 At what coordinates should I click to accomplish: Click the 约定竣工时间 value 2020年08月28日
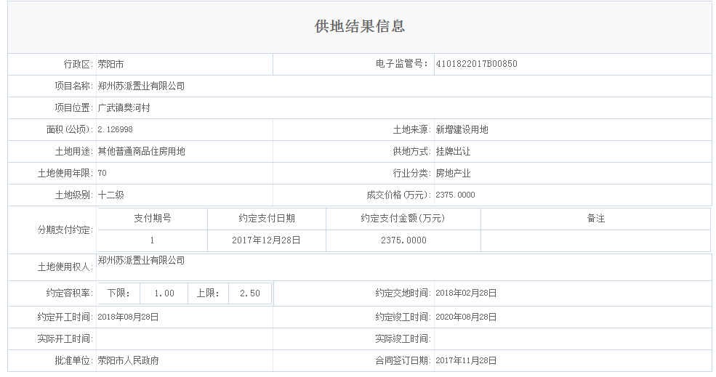466,317
